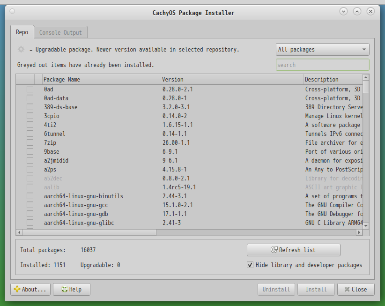The image size is (385, 306).
Task: Click the Close button X icon
Action: (x=346, y=289)
